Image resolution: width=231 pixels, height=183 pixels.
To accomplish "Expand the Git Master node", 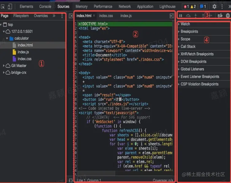I will tap(4, 66).
